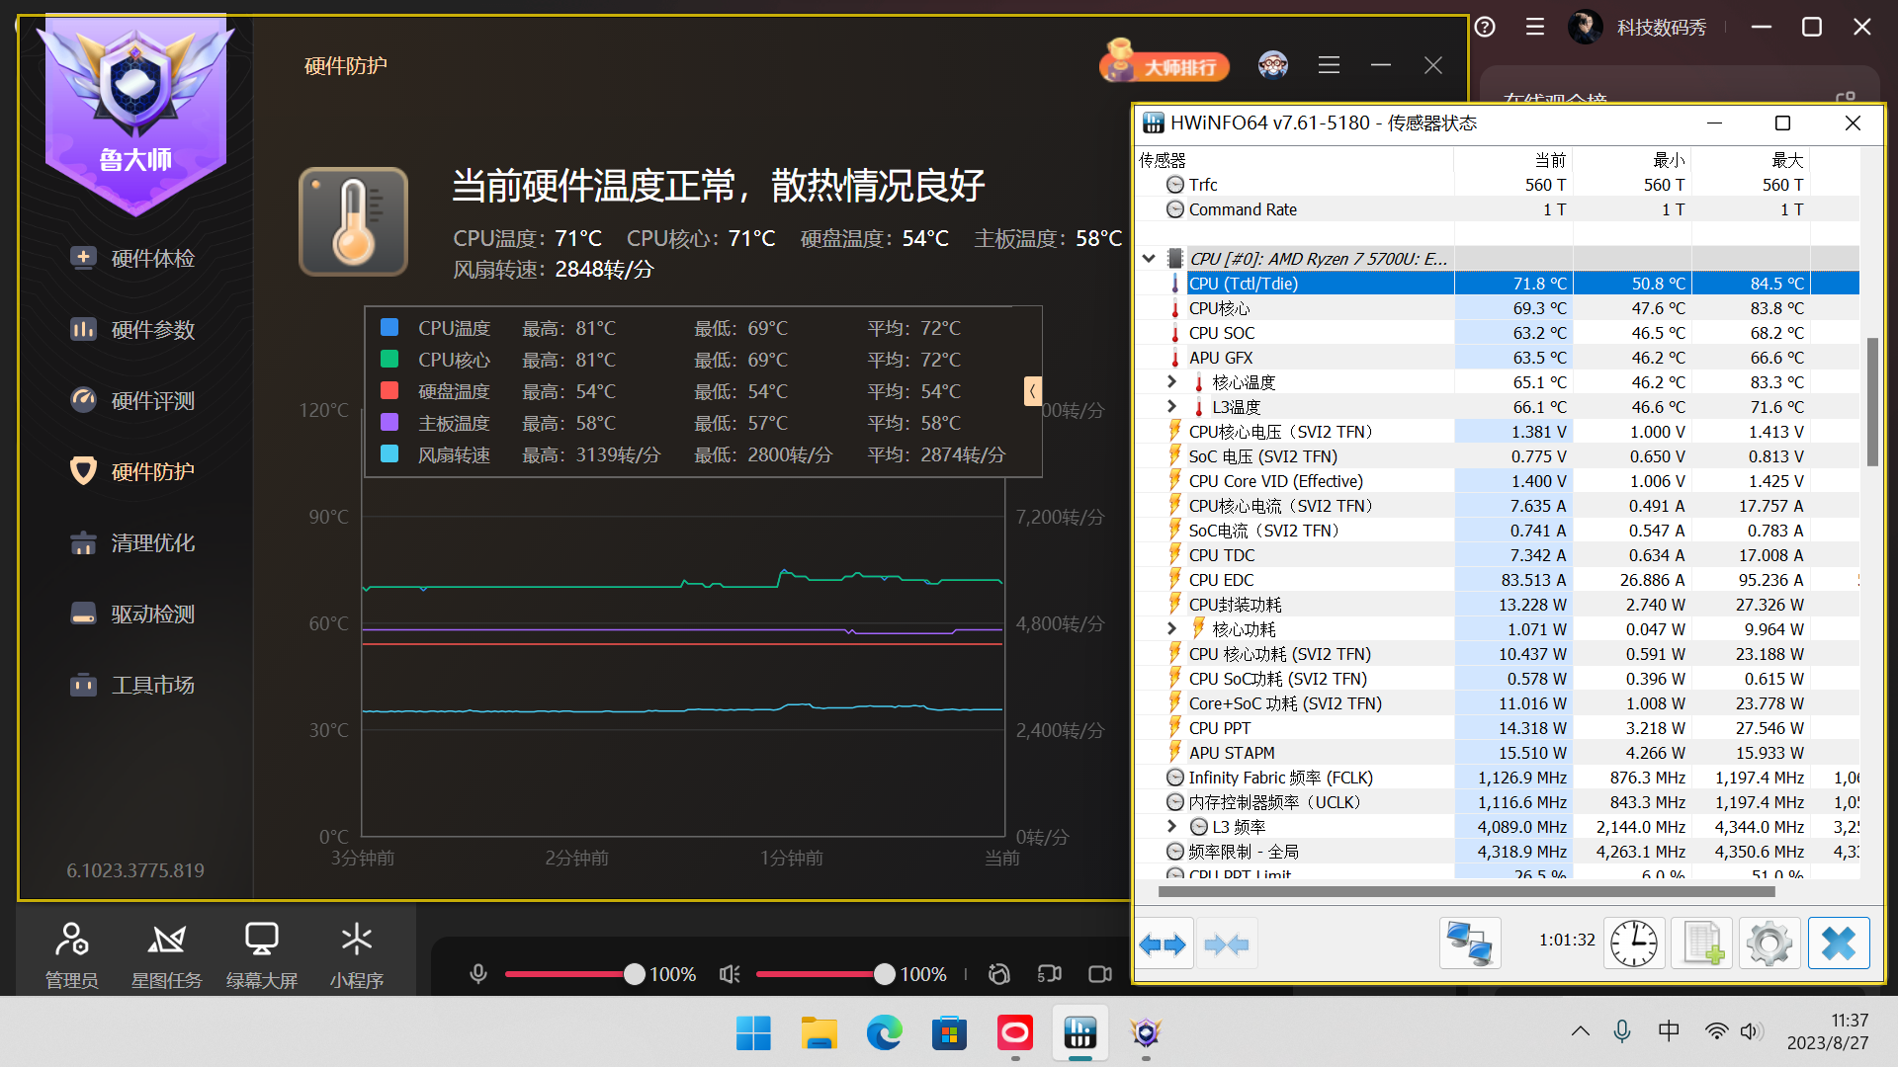Toggle the CPU核心 green legend swatch
The width and height of the screenshot is (1898, 1067).
[389, 359]
